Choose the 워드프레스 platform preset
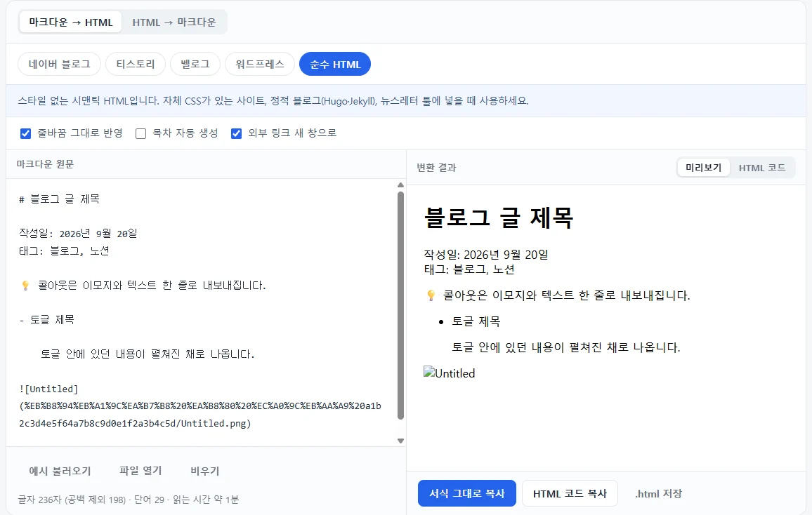This screenshot has width=812, height=515. point(260,64)
